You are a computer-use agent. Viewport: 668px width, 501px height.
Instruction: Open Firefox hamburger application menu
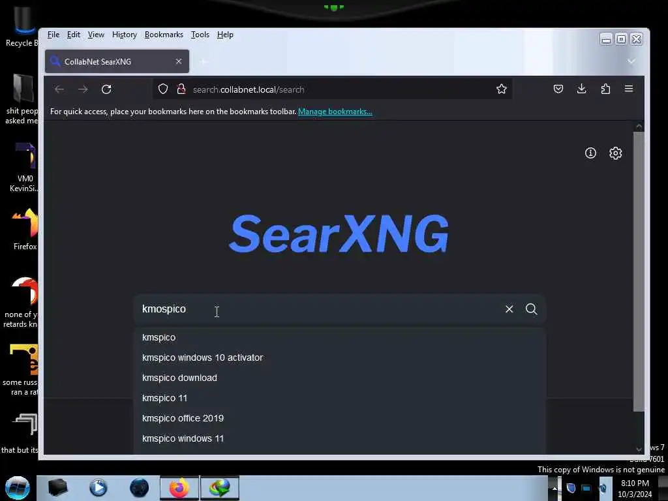[629, 89]
